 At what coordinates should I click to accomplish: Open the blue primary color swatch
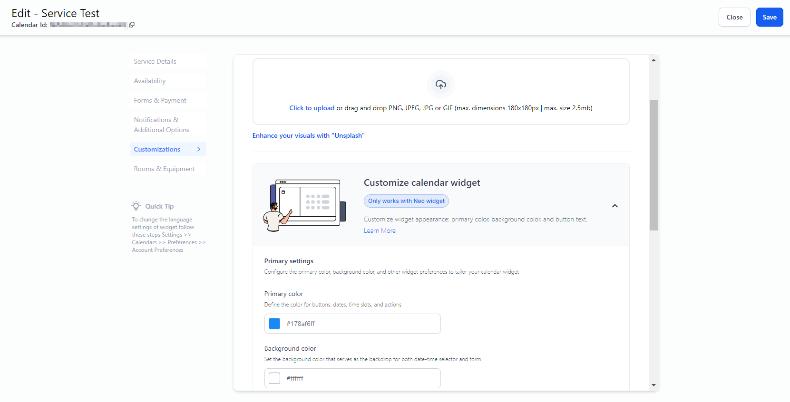pyautogui.click(x=274, y=324)
